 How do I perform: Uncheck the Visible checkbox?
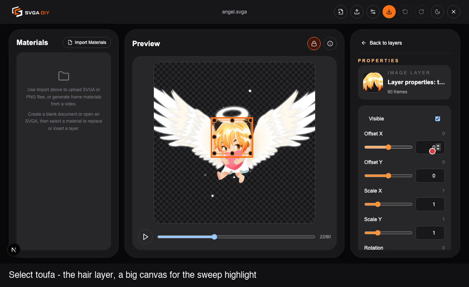point(437,119)
